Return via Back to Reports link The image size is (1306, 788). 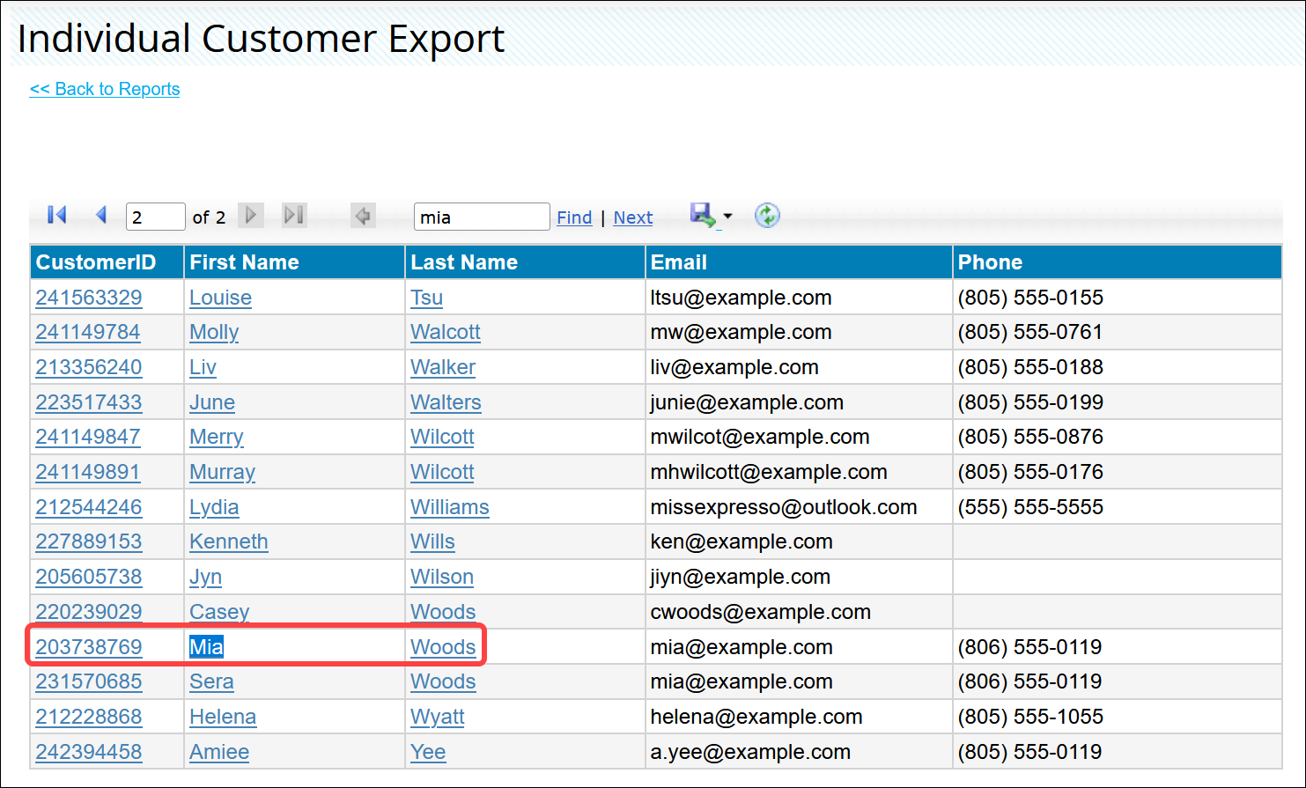point(105,89)
